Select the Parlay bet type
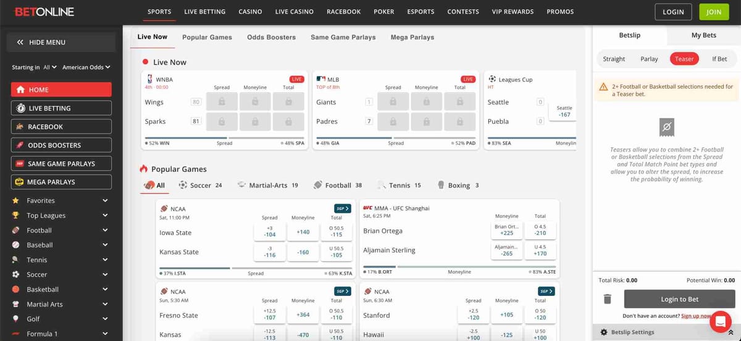 649,59
